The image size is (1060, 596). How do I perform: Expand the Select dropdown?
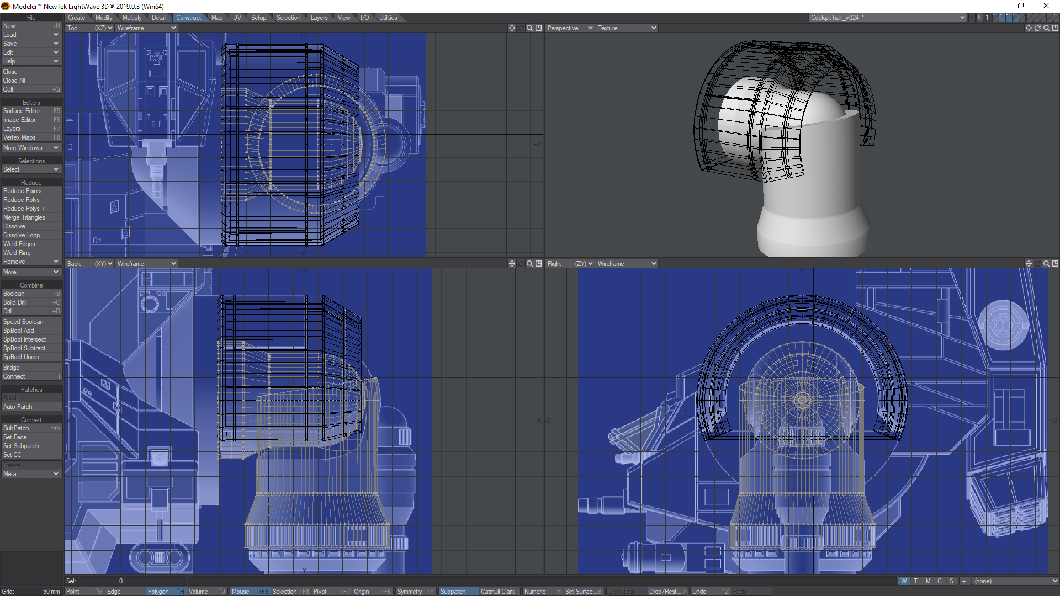[31, 169]
